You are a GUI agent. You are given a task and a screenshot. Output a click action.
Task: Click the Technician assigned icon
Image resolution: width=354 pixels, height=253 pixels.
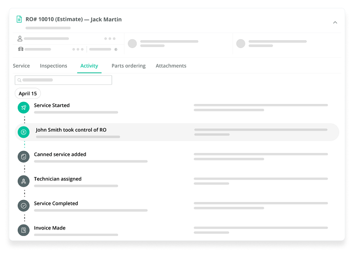point(24,181)
